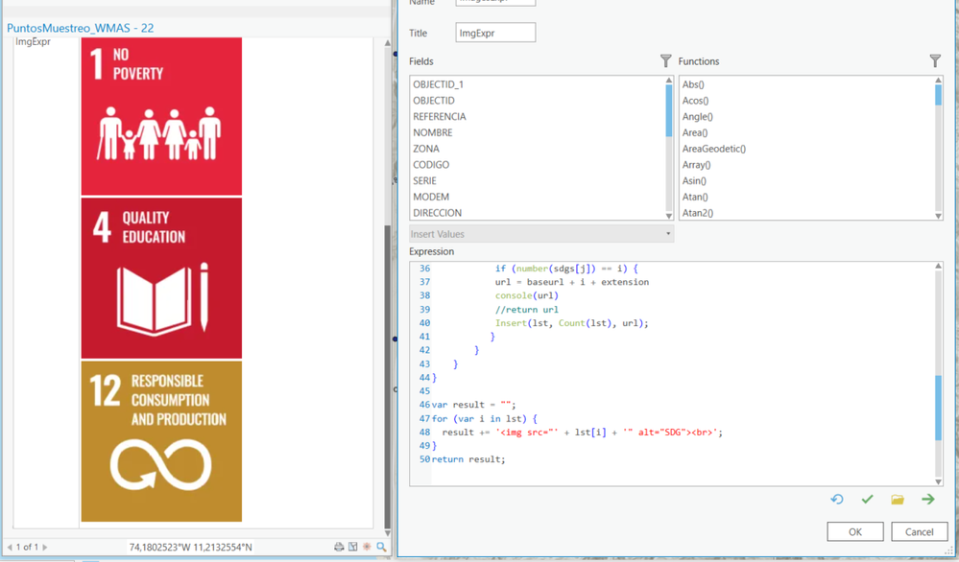Reset the expression with the blue undo arrow
The image size is (959, 562).
(x=837, y=500)
